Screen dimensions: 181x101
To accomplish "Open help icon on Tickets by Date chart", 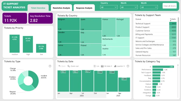I will [x=128, y=66].
